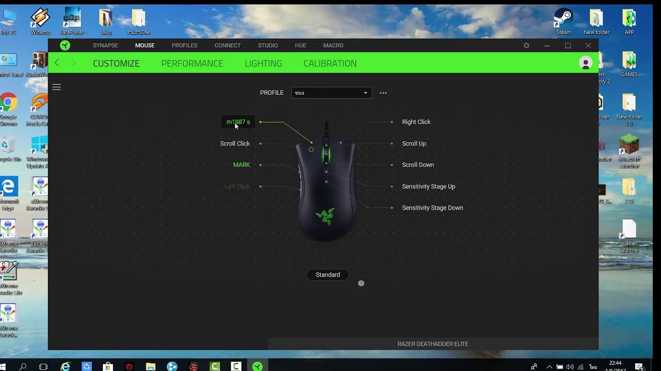The width and height of the screenshot is (661, 371).
Task: Open the APP desktop folder
Action: (x=629, y=22)
